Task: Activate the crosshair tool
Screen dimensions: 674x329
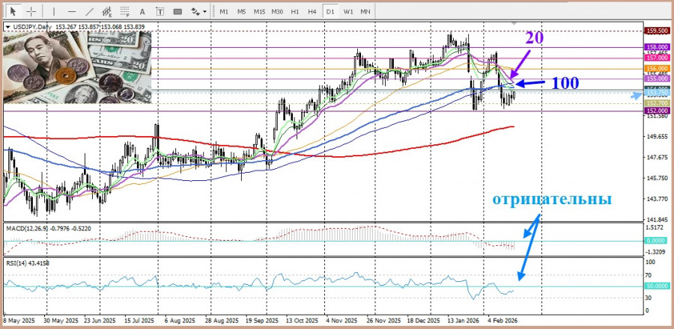Action: tap(31, 11)
